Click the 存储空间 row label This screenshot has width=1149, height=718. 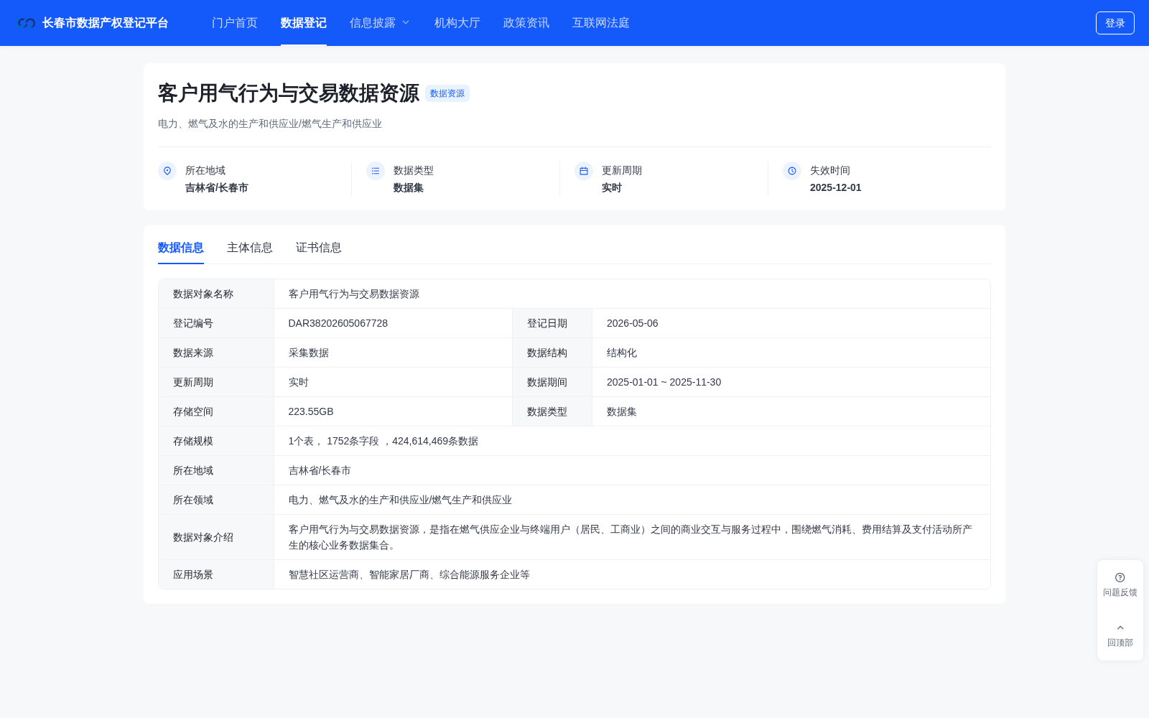193,411
